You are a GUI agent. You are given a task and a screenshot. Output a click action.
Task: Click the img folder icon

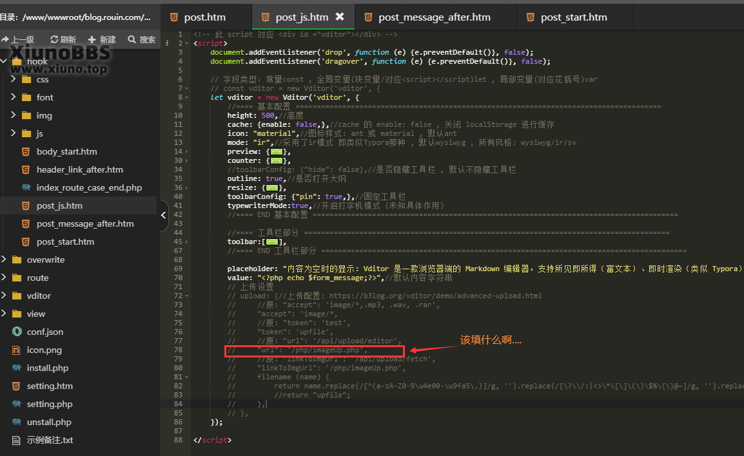26,115
